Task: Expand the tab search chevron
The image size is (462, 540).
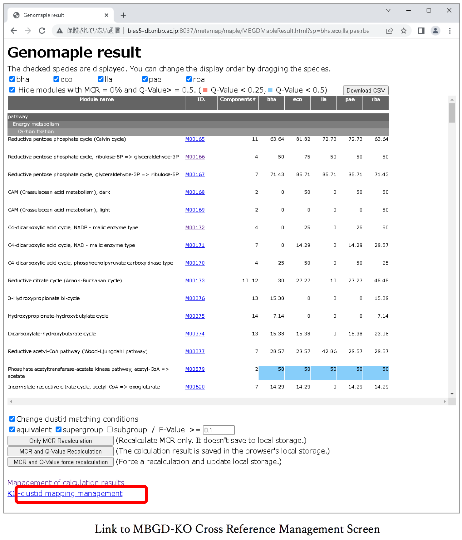Action: click(x=388, y=10)
